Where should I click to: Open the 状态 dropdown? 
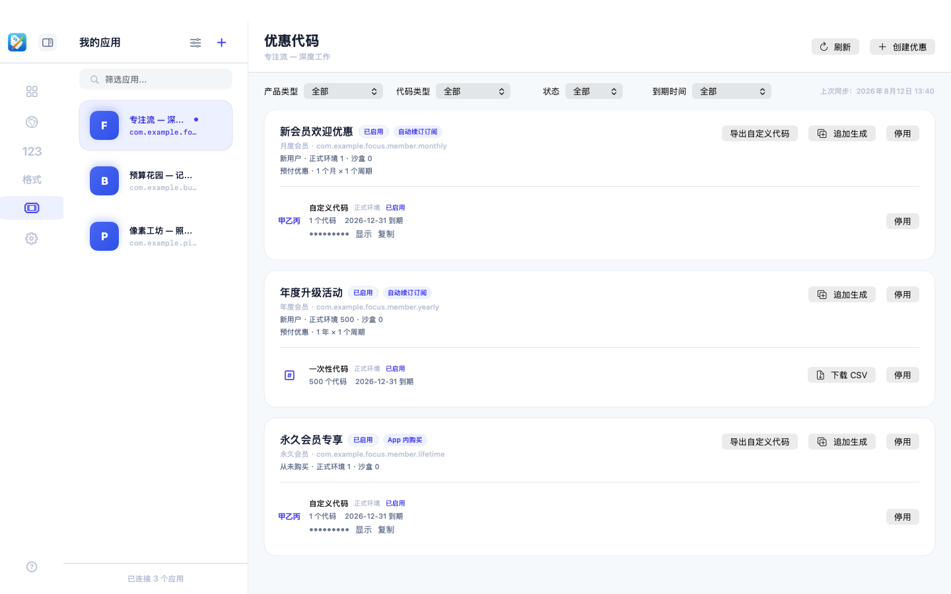(594, 91)
